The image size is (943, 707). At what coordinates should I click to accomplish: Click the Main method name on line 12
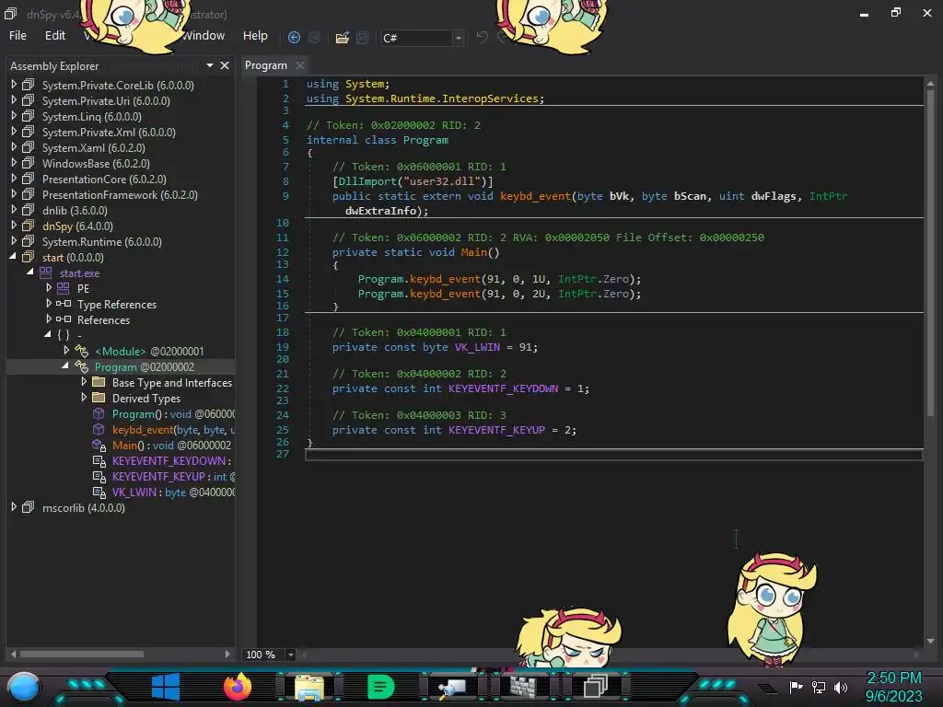click(474, 252)
